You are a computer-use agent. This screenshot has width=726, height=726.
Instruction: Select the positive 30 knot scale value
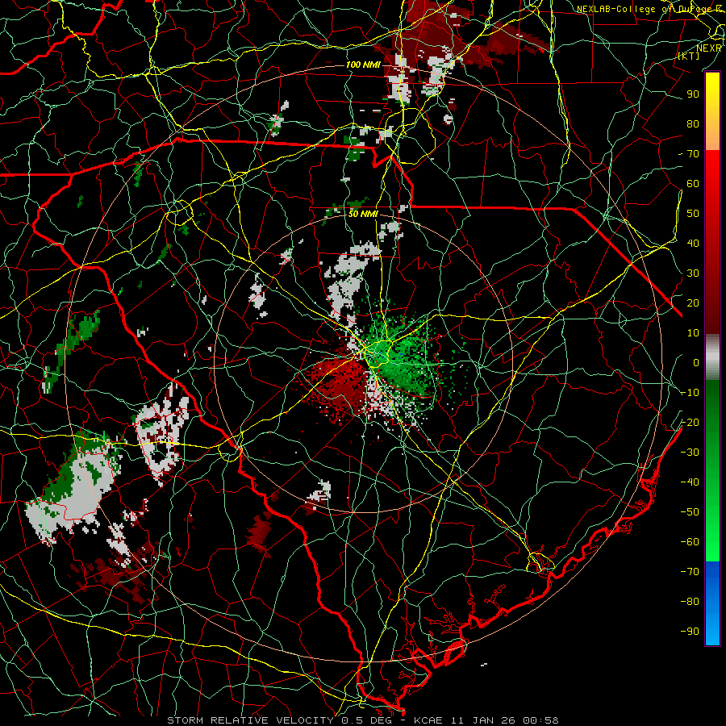click(693, 273)
